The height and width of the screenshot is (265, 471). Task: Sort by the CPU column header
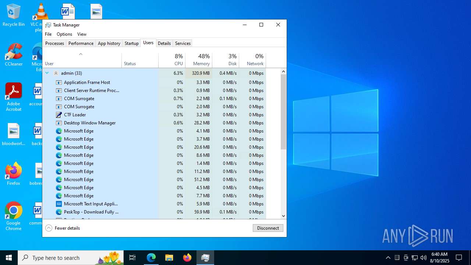coord(172,60)
